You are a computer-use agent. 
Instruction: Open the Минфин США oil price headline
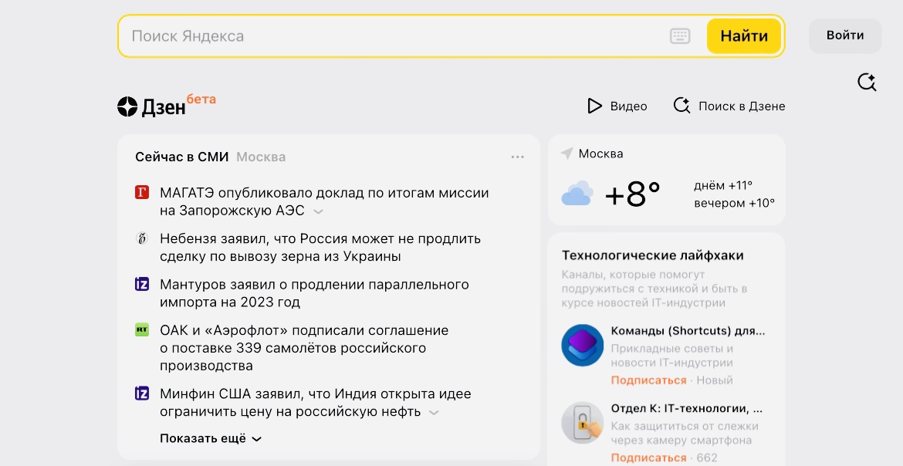[x=316, y=403]
